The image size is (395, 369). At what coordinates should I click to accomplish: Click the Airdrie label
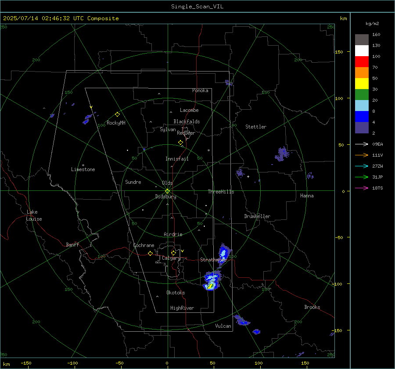click(x=173, y=234)
